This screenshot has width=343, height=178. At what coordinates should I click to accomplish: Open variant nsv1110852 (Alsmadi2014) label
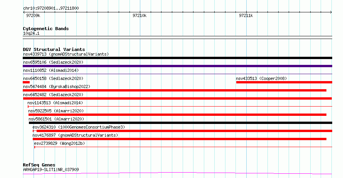(51, 70)
